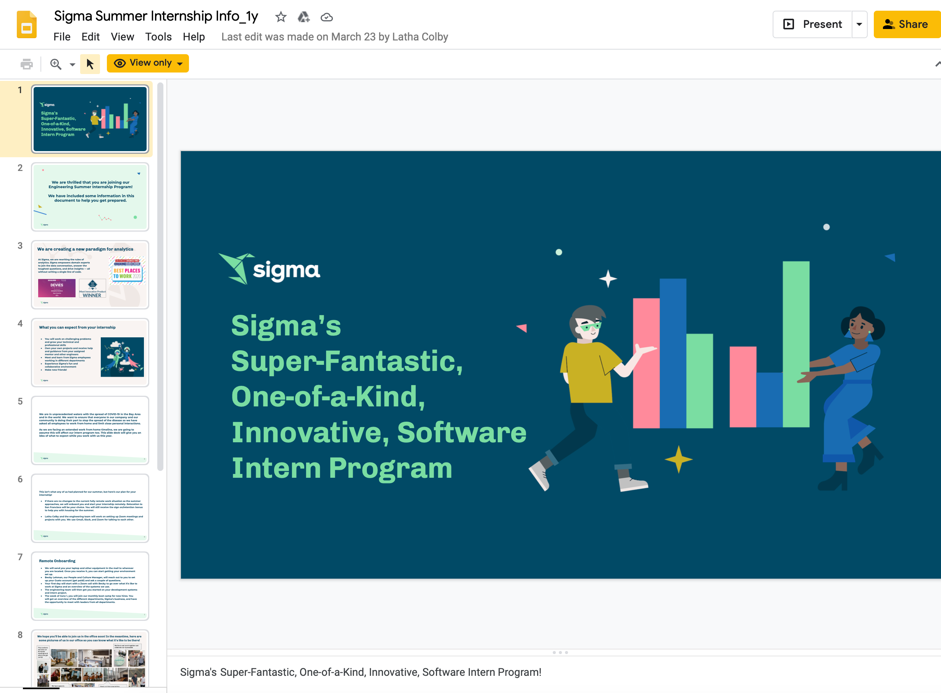Open the Google Slides home icon
This screenshot has height=693, width=941.
[x=27, y=25]
